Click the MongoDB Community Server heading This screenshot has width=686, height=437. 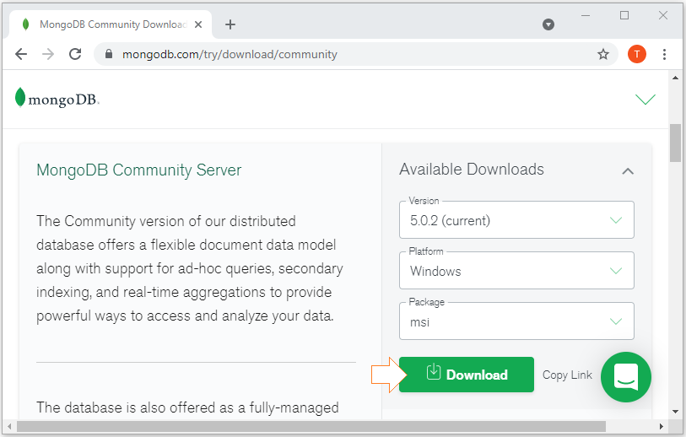(x=138, y=170)
